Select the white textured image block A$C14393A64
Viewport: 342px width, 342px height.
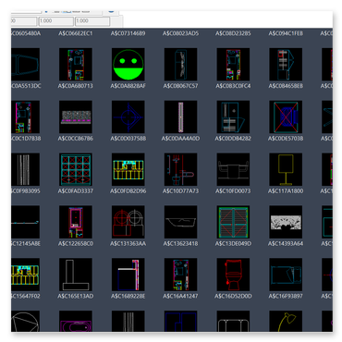(x=286, y=222)
